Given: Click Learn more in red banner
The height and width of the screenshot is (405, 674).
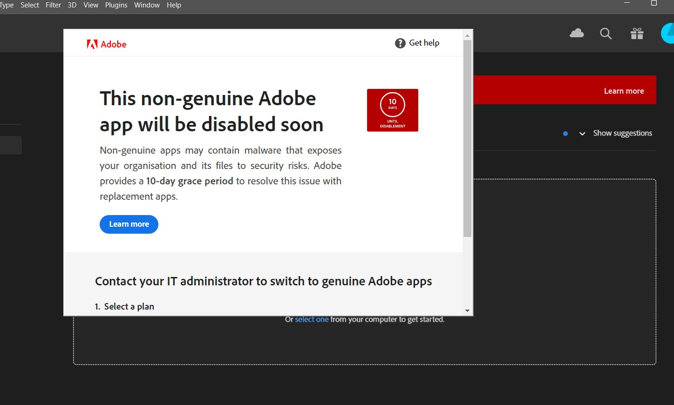Looking at the screenshot, I should 624,91.
